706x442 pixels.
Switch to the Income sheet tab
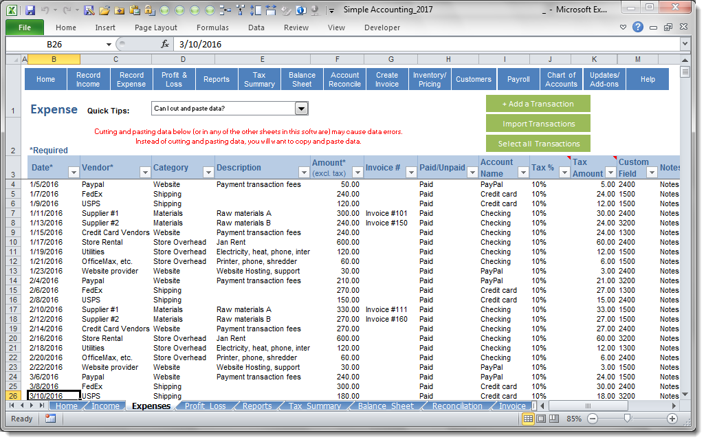[105, 406]
